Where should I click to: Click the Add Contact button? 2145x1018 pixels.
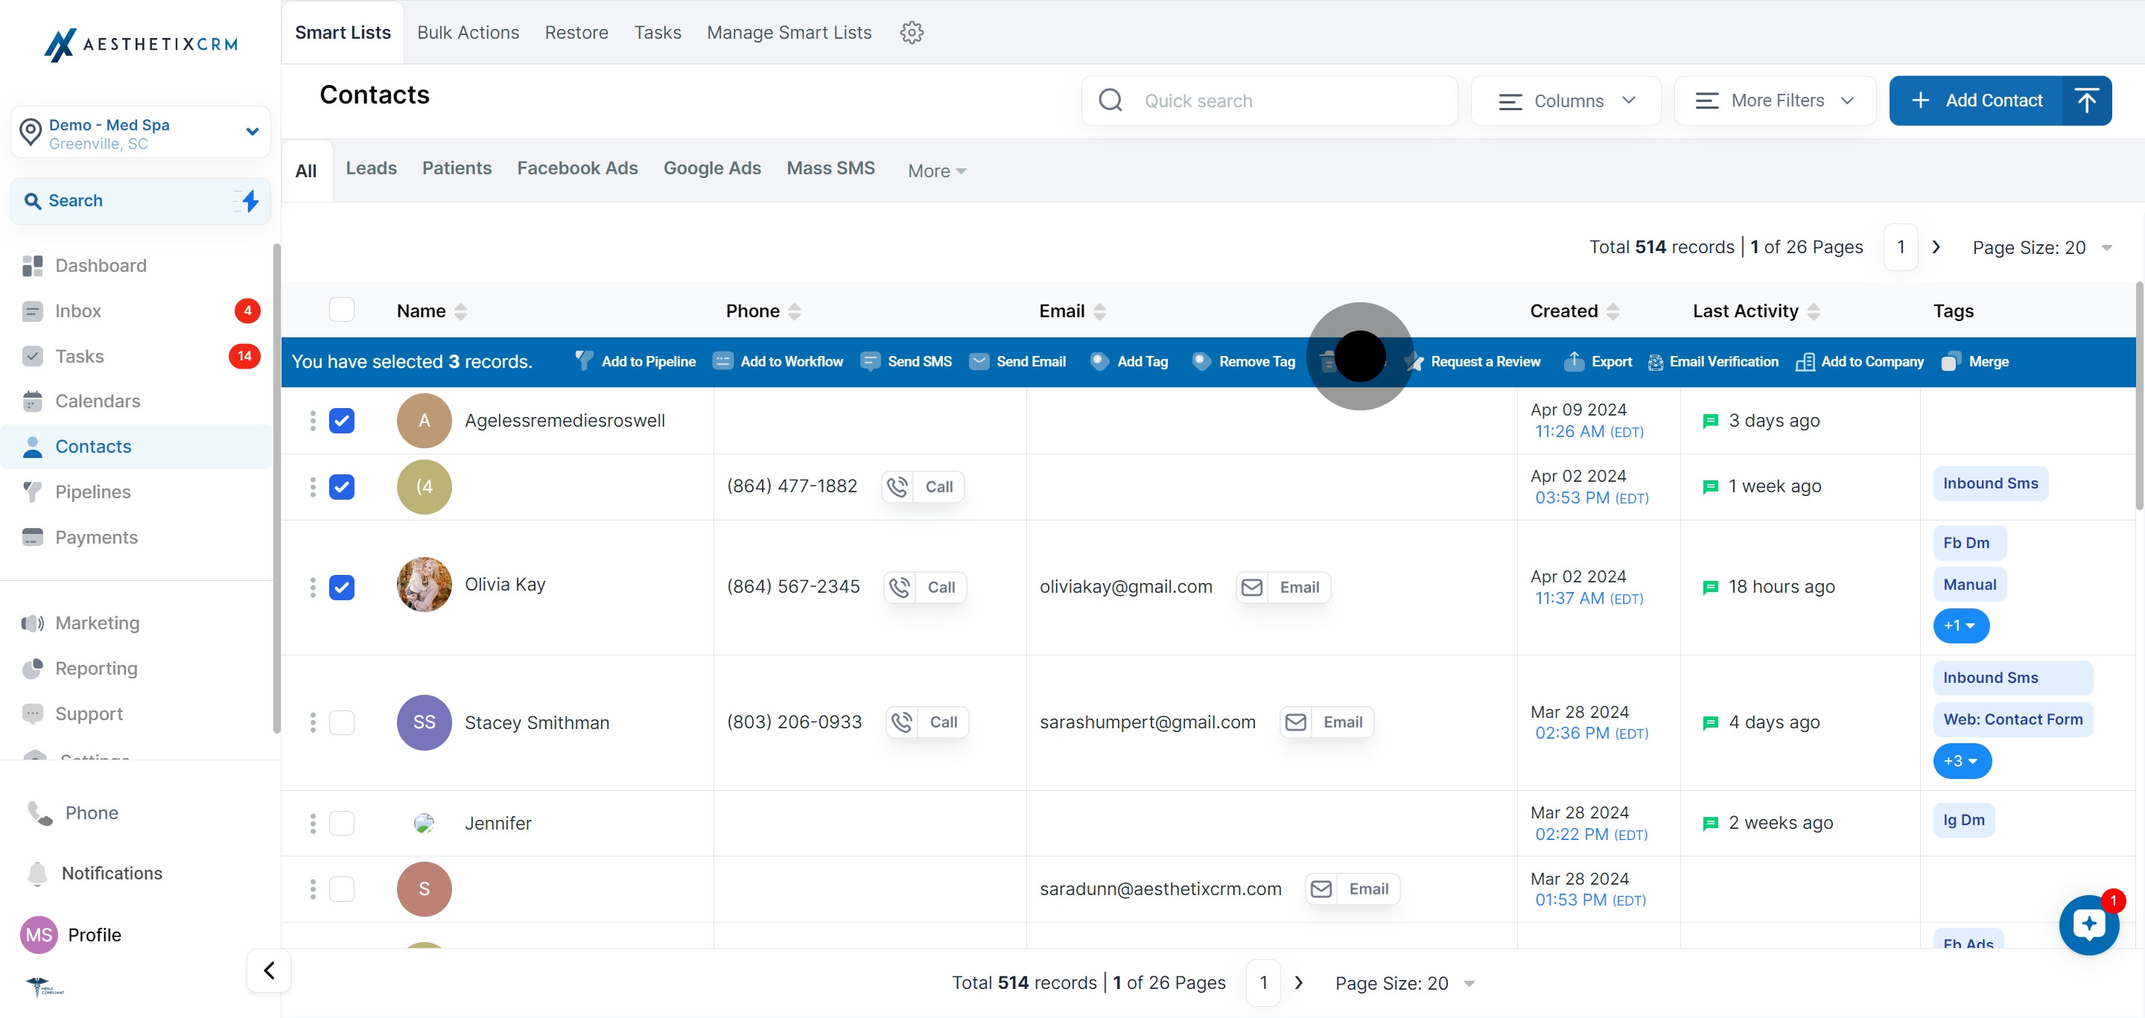coord(1977,101)
